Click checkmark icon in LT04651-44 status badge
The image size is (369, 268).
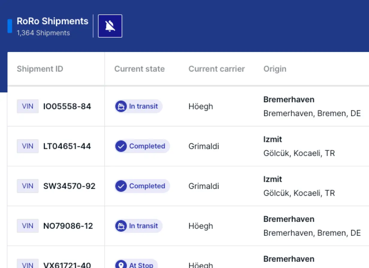coord(121,146)
